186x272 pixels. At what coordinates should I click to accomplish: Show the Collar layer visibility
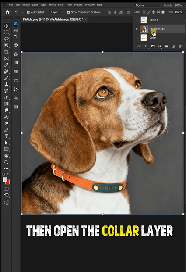137,37
